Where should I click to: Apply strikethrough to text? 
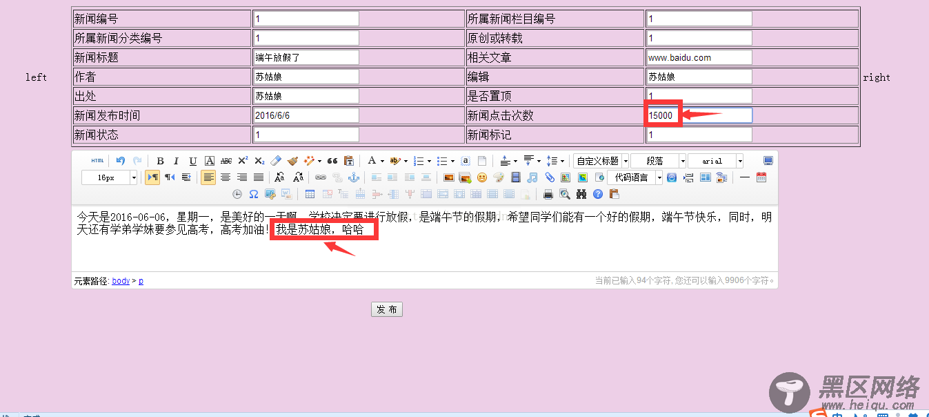point(226,161)
